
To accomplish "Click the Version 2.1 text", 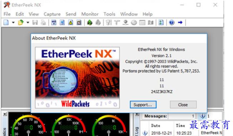I will (162, 56).
